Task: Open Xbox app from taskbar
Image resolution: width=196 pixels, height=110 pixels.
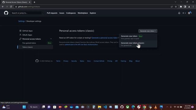Action: click(x=127, y=107)
